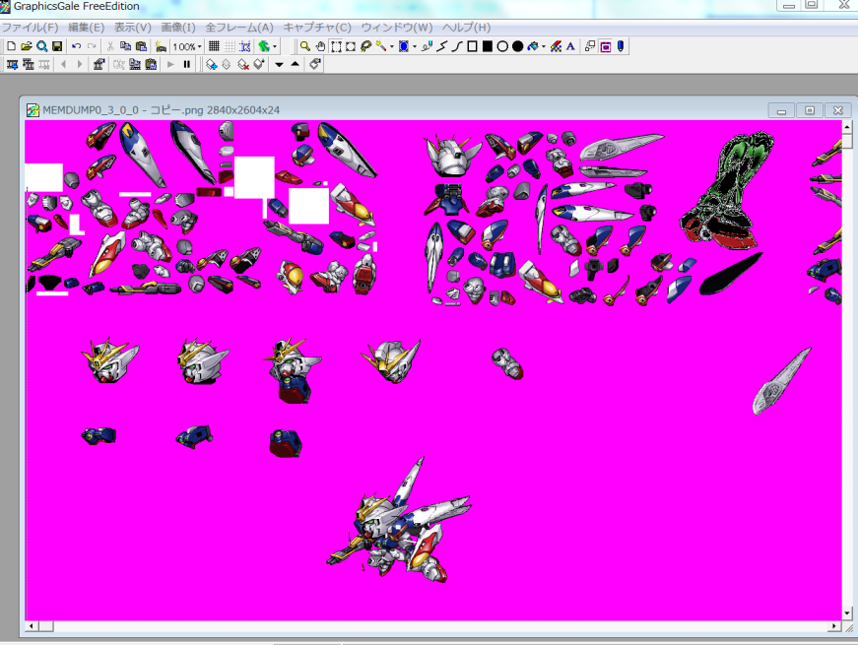This screenshot has width=858, height=645.
Task: Click the overlapping squares icon
Action: click(590, 46)
